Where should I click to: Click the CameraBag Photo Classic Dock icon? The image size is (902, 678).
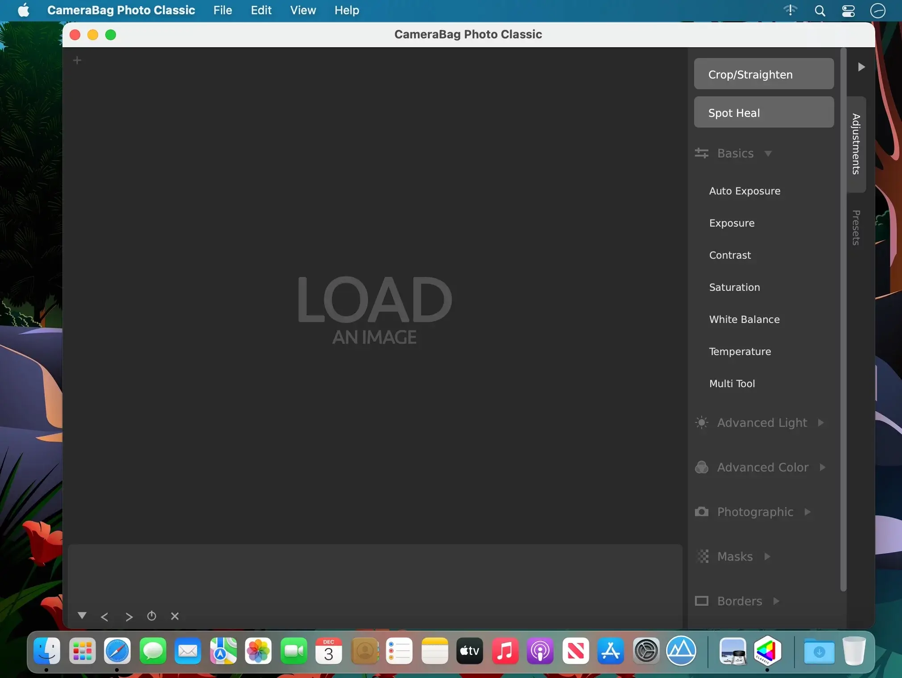[767, 651]
